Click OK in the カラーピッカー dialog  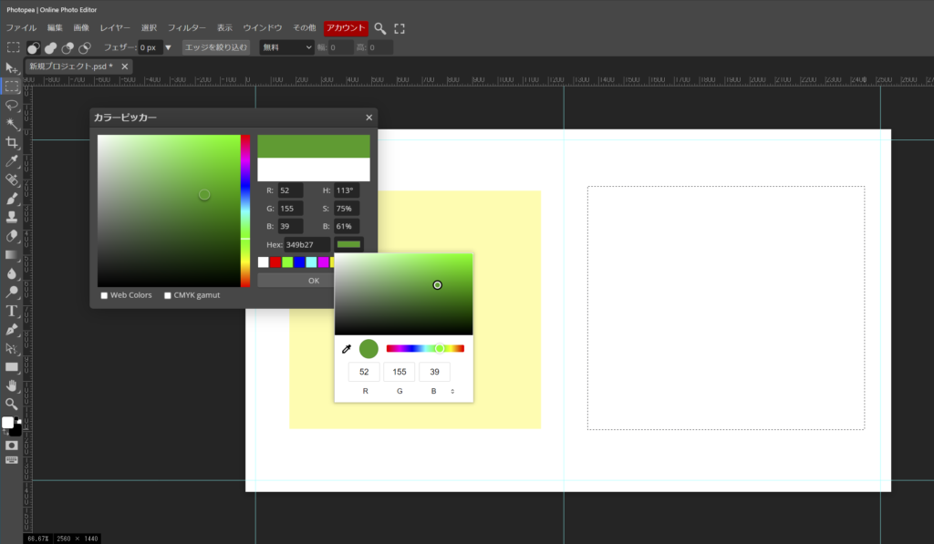[313, 281]
